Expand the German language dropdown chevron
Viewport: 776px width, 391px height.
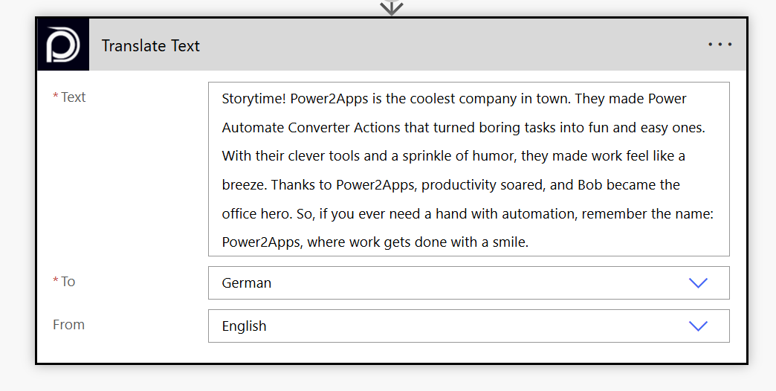pos(698,283)
